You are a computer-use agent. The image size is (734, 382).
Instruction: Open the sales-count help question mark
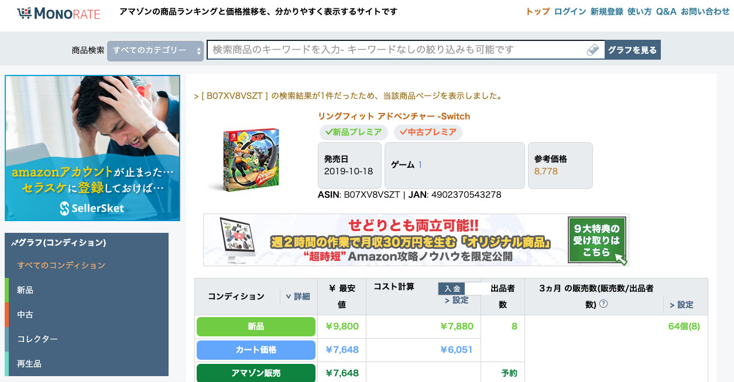[x=603, y=304]
